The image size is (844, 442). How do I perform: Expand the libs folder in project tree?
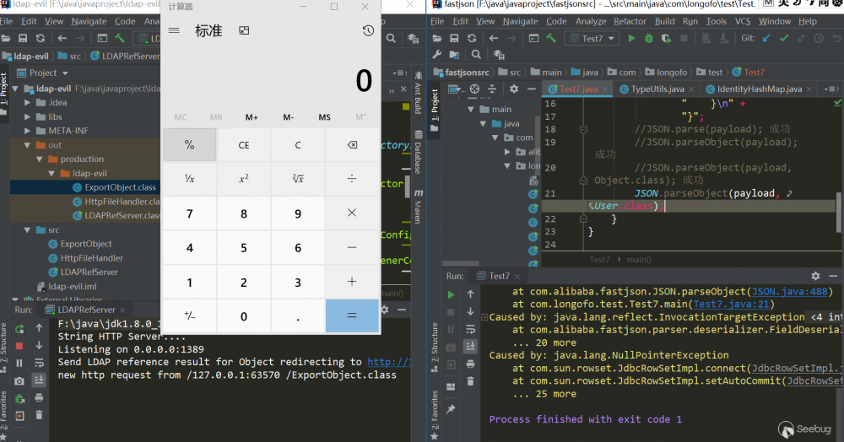(28, 116)
